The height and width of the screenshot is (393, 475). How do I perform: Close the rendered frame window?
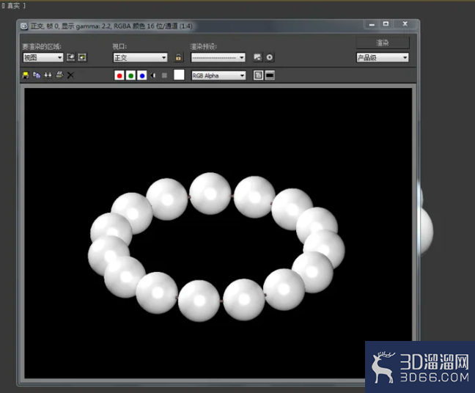point(405,24)
